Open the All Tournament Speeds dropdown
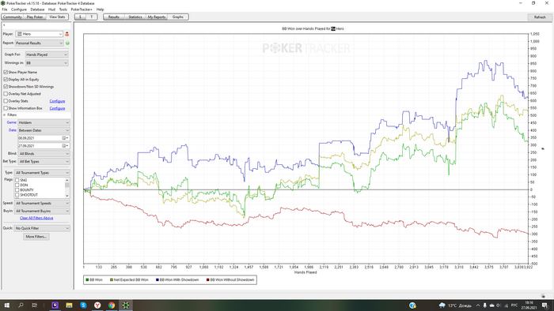554x311 pixels. coord(42,203)
